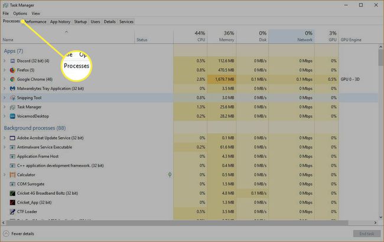
Task: Sort processes by CPU column
Action: tap(190, 37)
